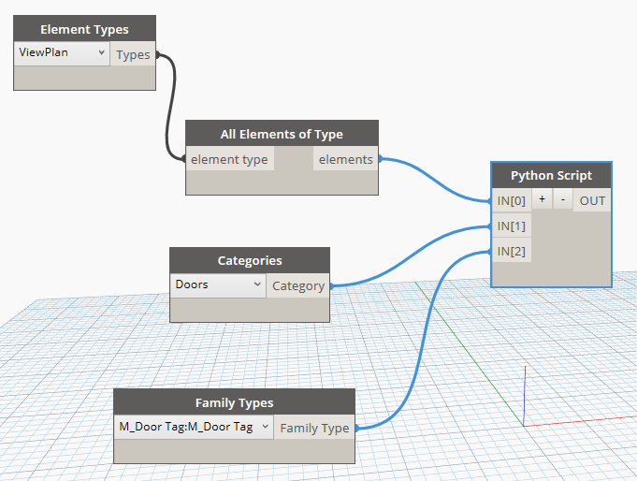Select the Element Types node title
Screen dimensions: 637x481
tap(84, 29)
